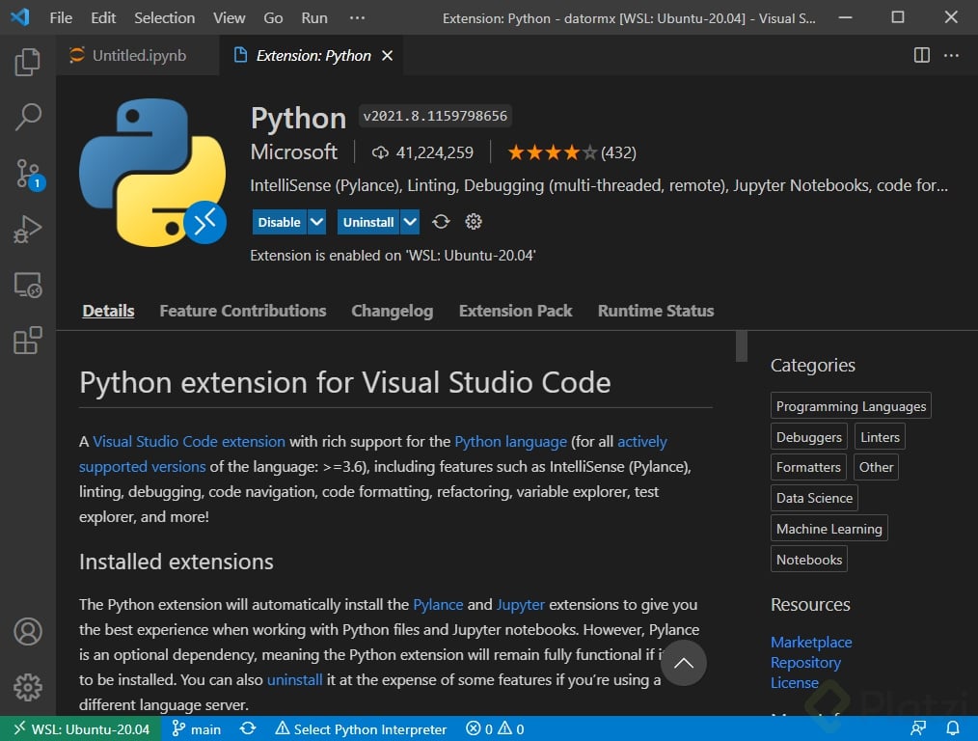978x741 pixels.
Task: Switch to the Untitled.ipynb tab
Action: tap(138, 56)
